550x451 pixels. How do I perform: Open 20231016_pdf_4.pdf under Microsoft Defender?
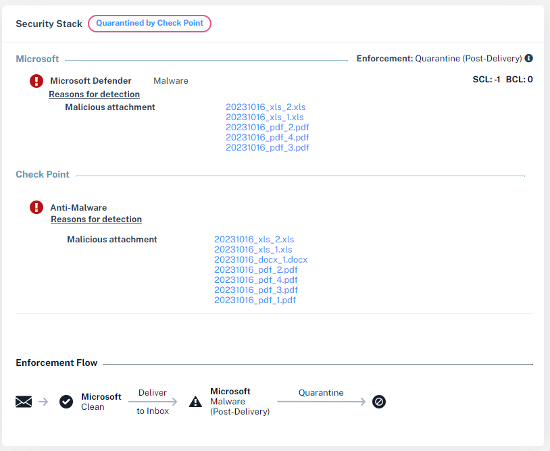pyautogui.click(x=268, y=137)
